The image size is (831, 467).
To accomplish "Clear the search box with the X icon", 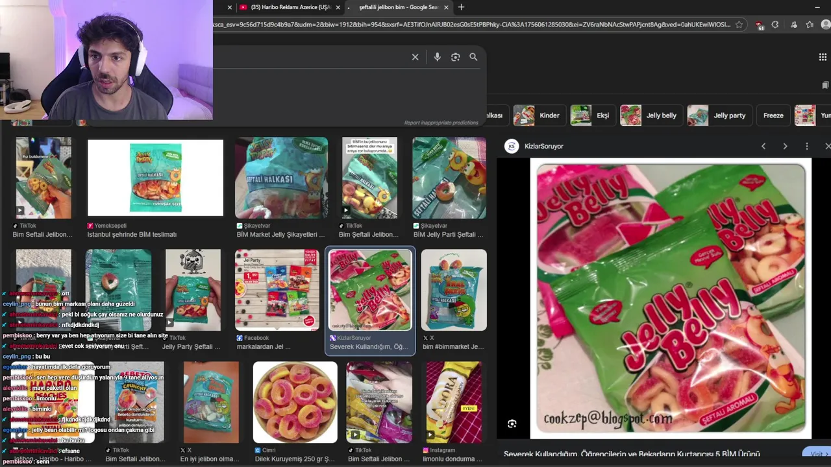I will pos(415,57).
